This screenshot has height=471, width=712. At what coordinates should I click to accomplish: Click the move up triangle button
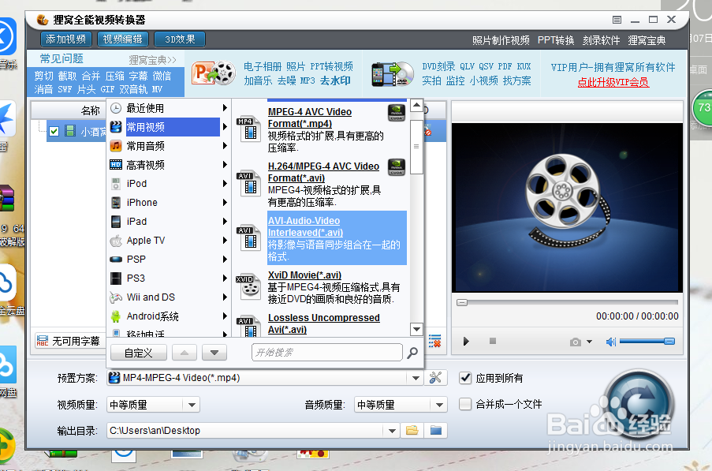[x=185, y=353]
